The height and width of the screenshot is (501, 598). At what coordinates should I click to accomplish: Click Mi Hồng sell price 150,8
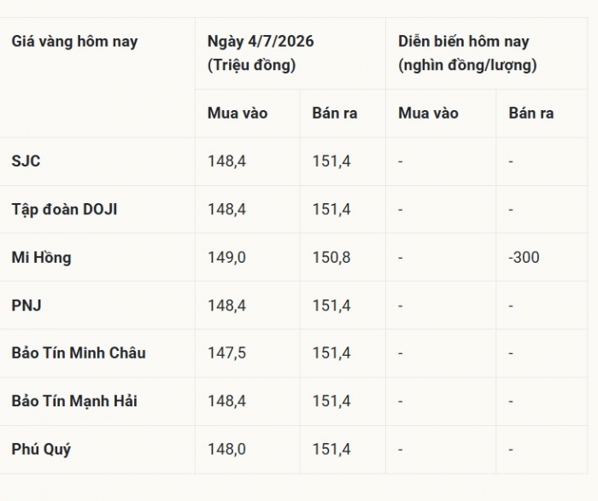tap(331, 258)
